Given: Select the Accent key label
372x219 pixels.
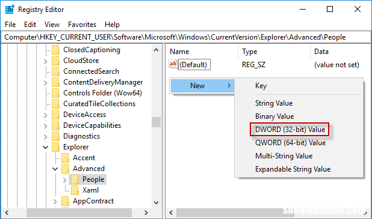Looking at the screenshot, I should pos(84,158).
